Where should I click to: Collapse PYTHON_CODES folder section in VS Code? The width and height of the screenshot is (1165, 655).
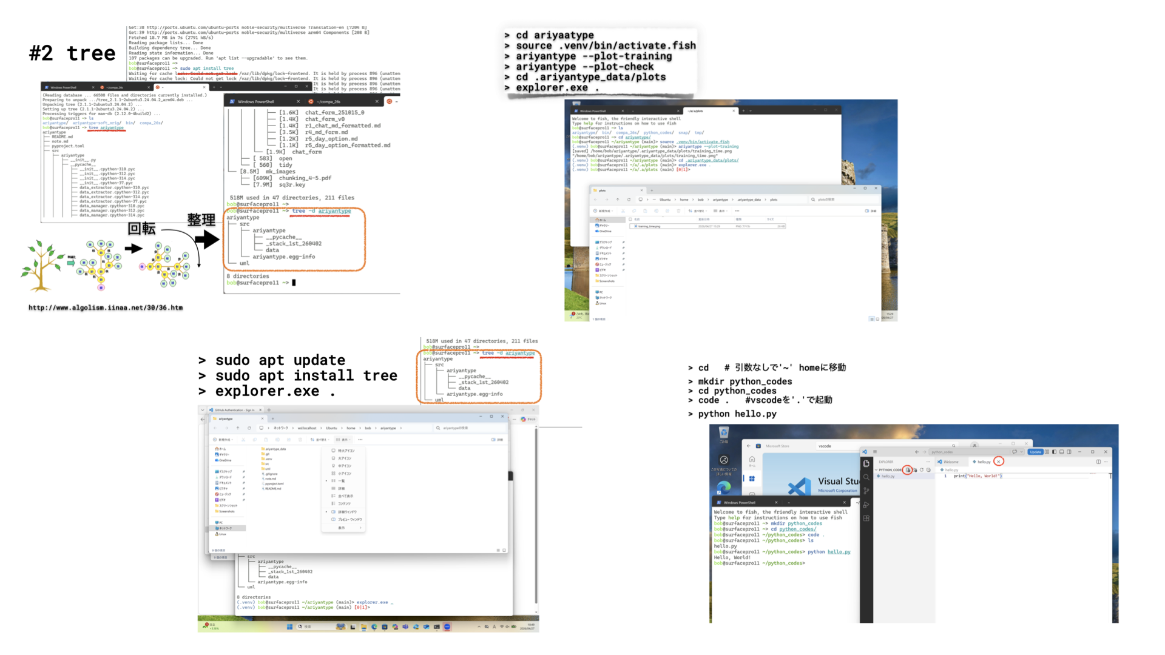tap(876, 470)
